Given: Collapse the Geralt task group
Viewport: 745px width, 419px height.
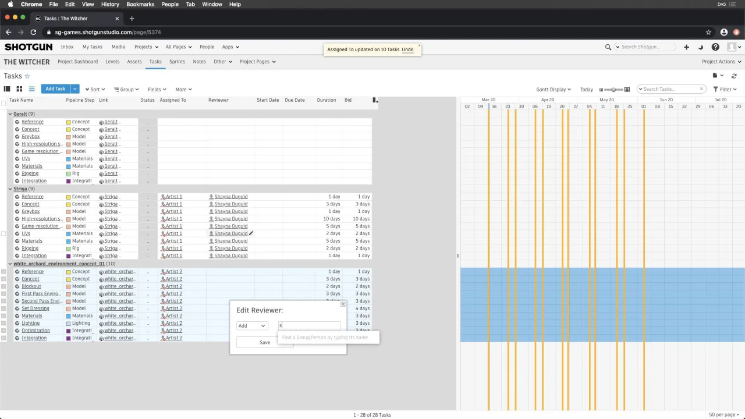Looking at the screenshot, I should tap(10, 114).
